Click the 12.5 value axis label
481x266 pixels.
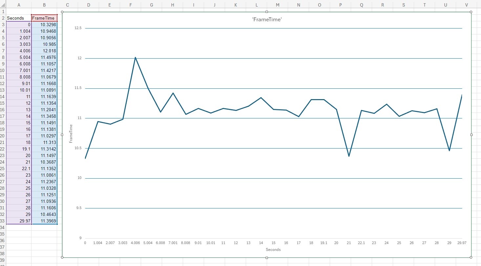(x=78, y=28)
